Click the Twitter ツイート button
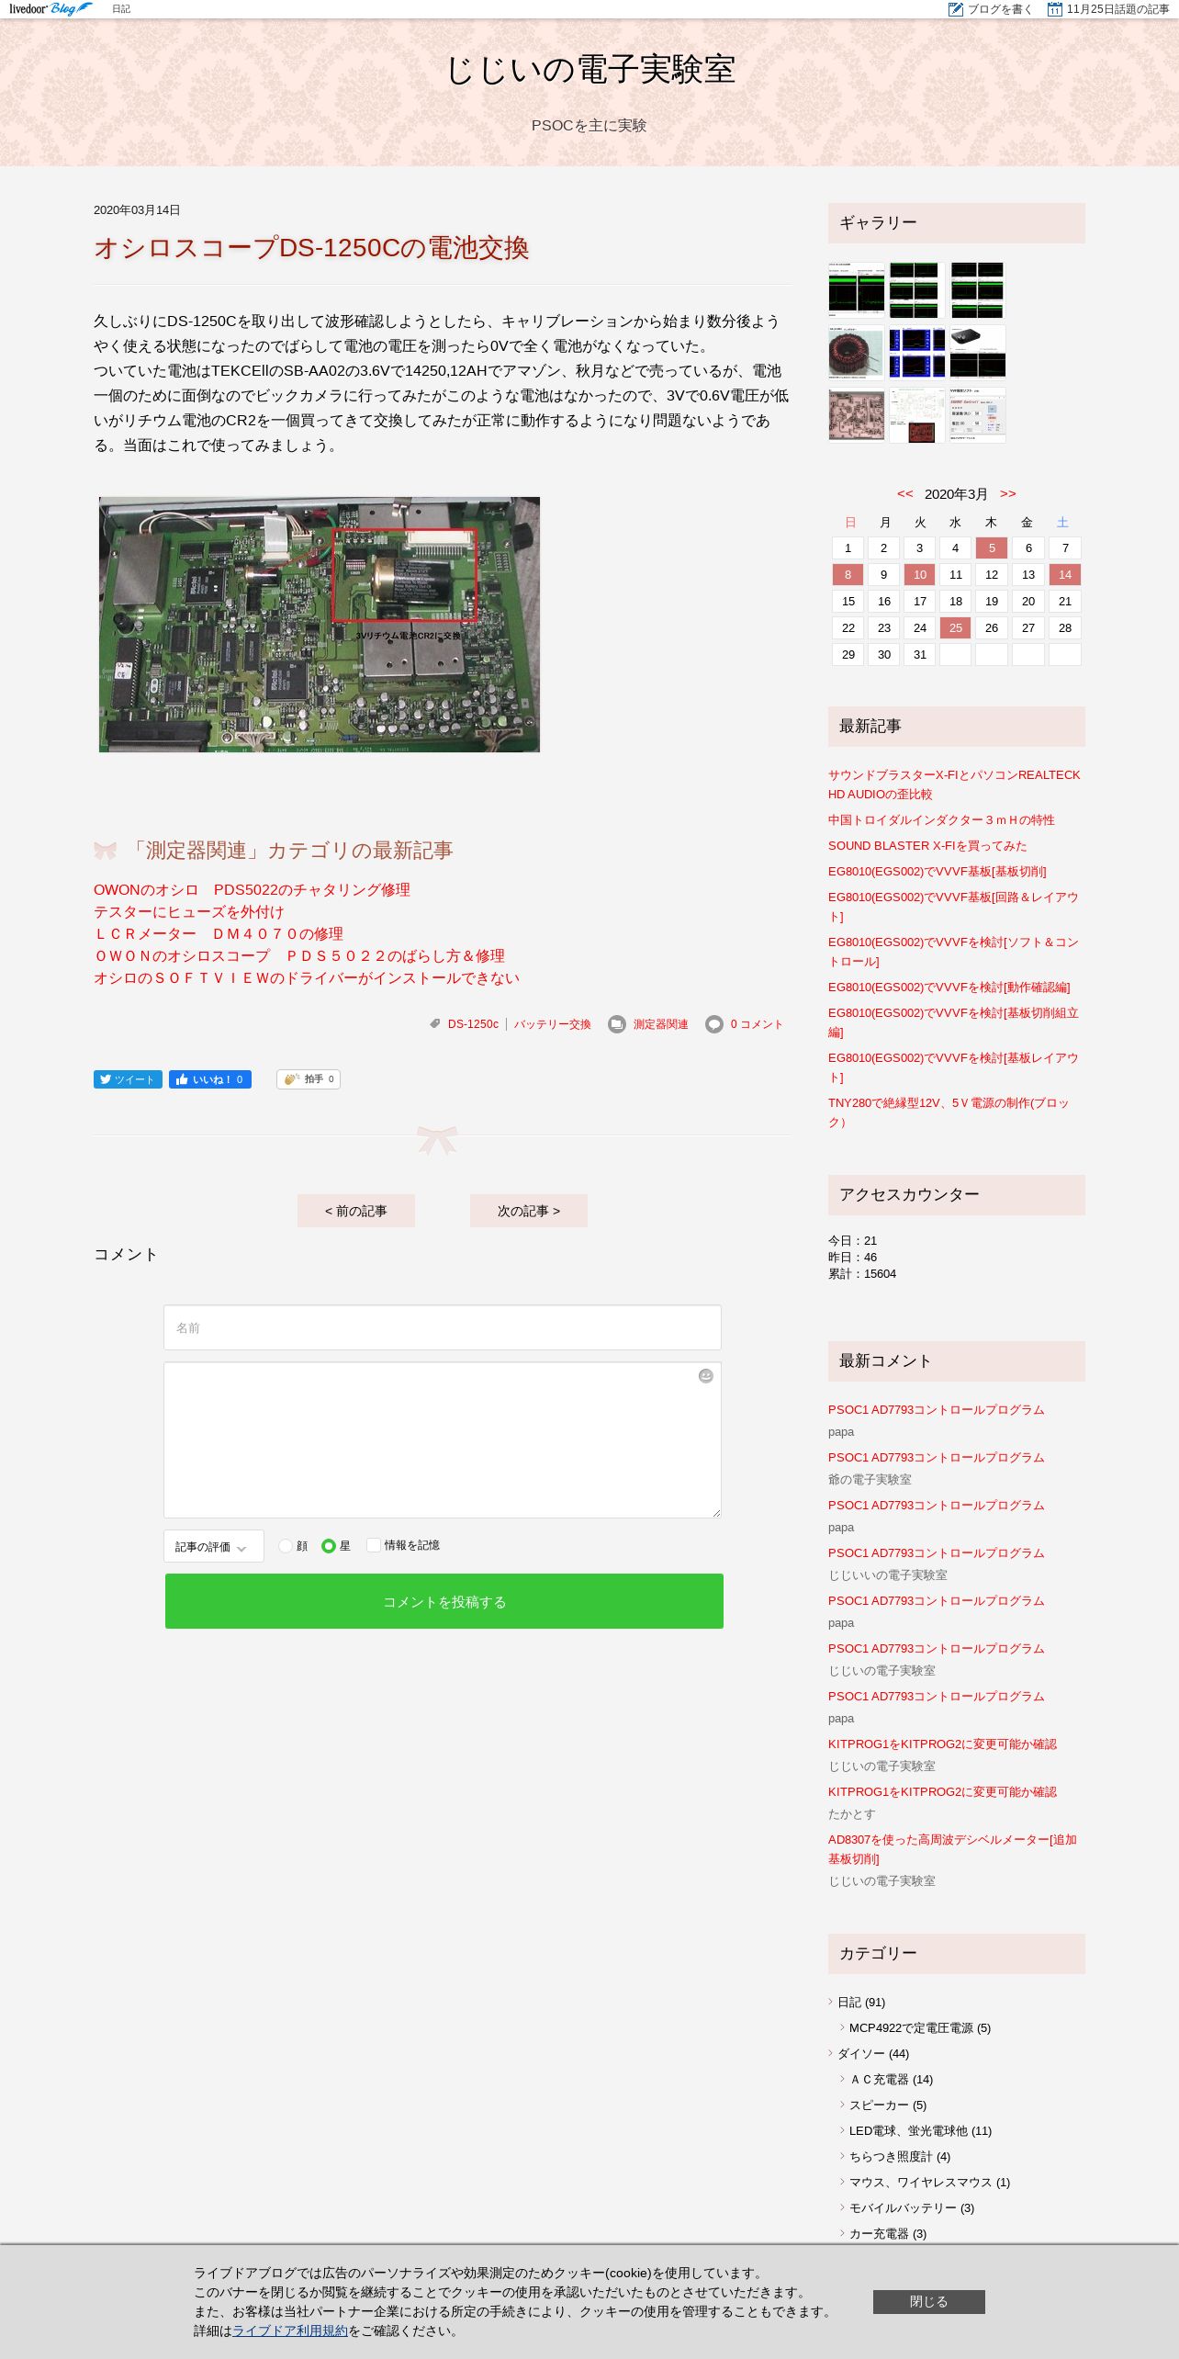1179x2359 pixels. pyautogui.click(x=128, y=1079)
